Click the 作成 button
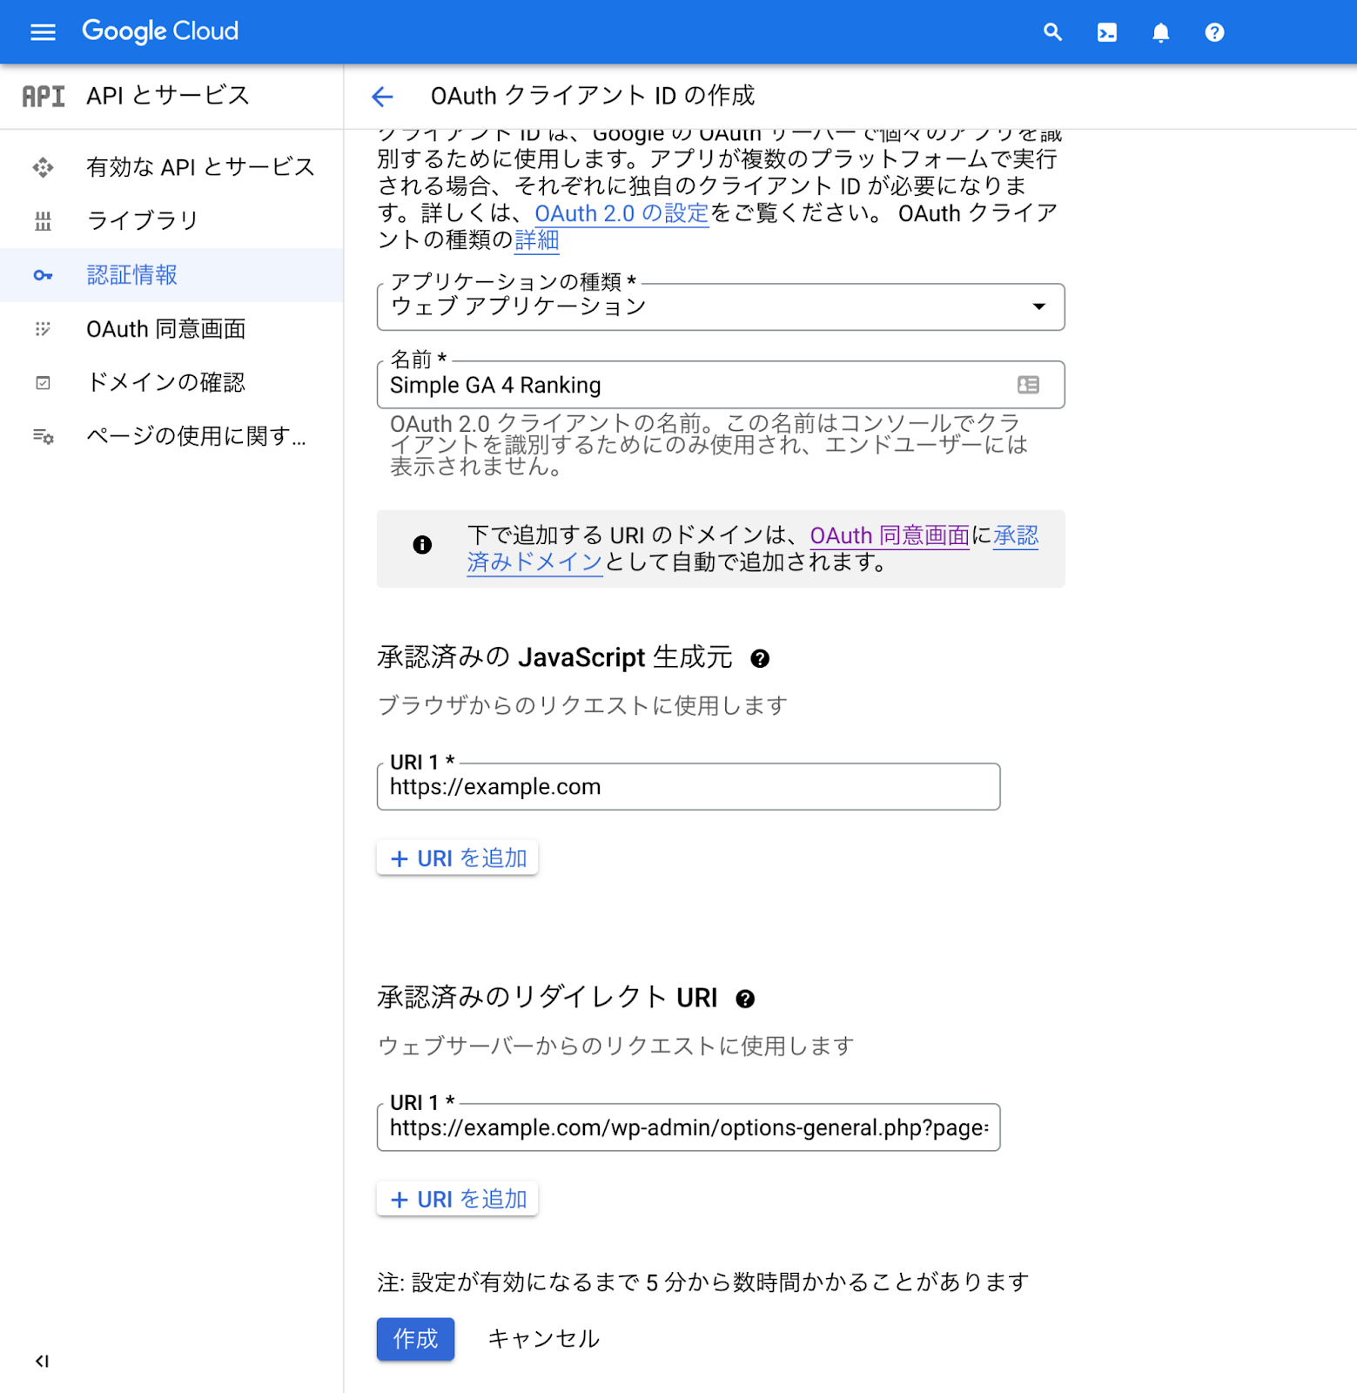The height and width of the screenshot is (1393, 1357). click(415, 1339)
